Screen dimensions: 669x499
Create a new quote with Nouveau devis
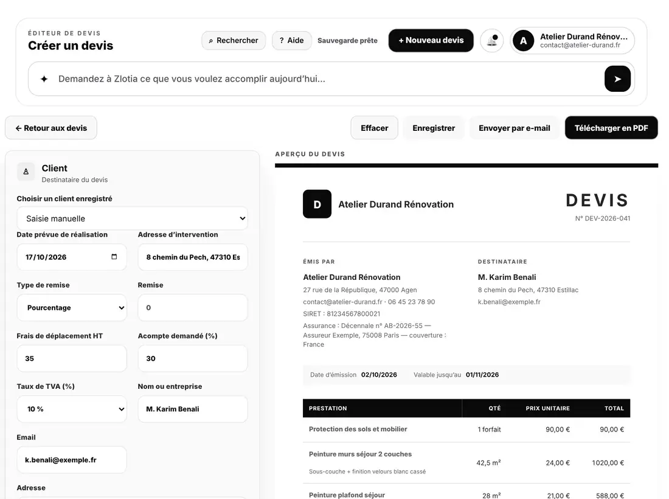point(431,41)
